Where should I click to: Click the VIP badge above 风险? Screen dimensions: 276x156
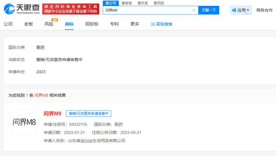point(55,20)
